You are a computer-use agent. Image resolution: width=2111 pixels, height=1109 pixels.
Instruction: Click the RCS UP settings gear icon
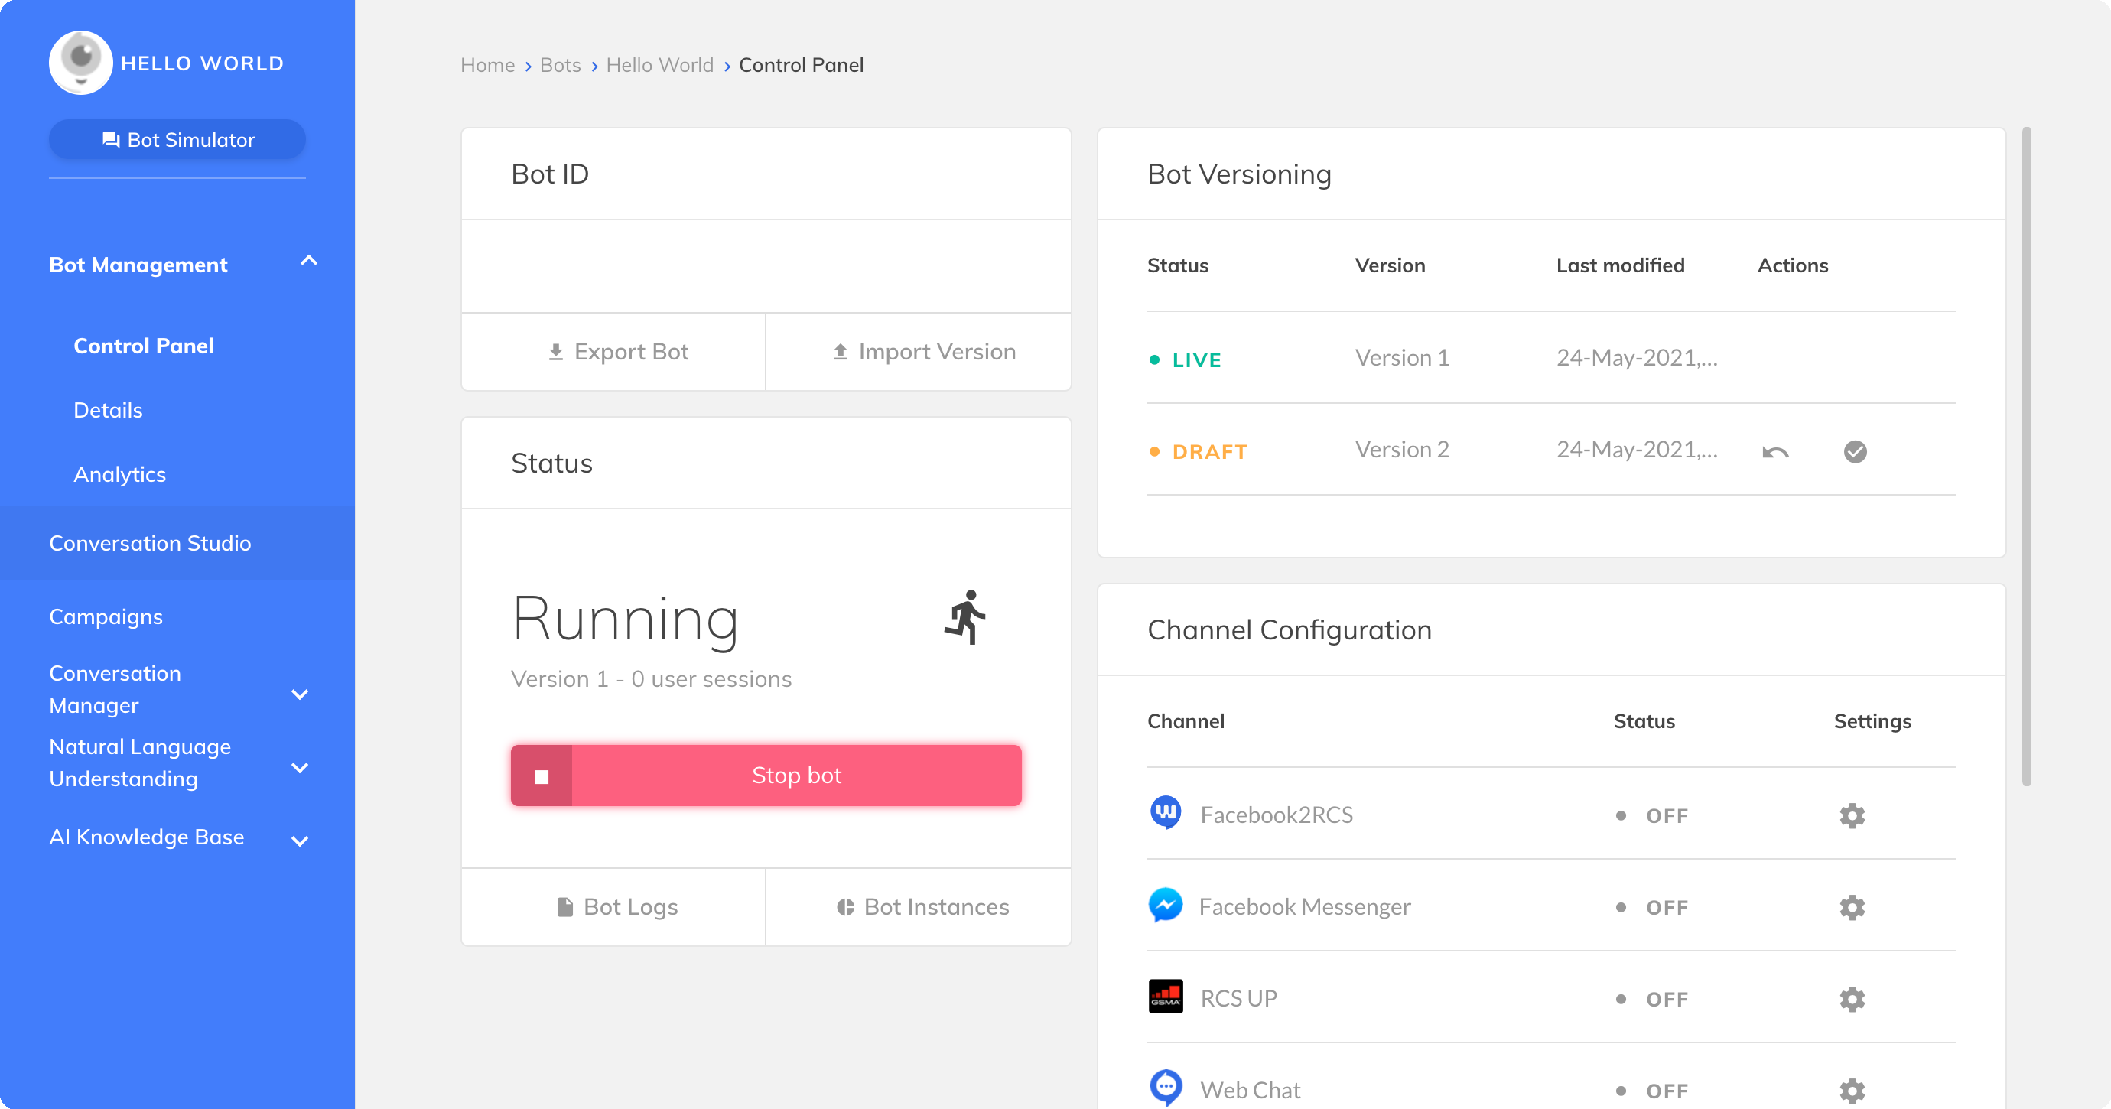coord(1852,999)
